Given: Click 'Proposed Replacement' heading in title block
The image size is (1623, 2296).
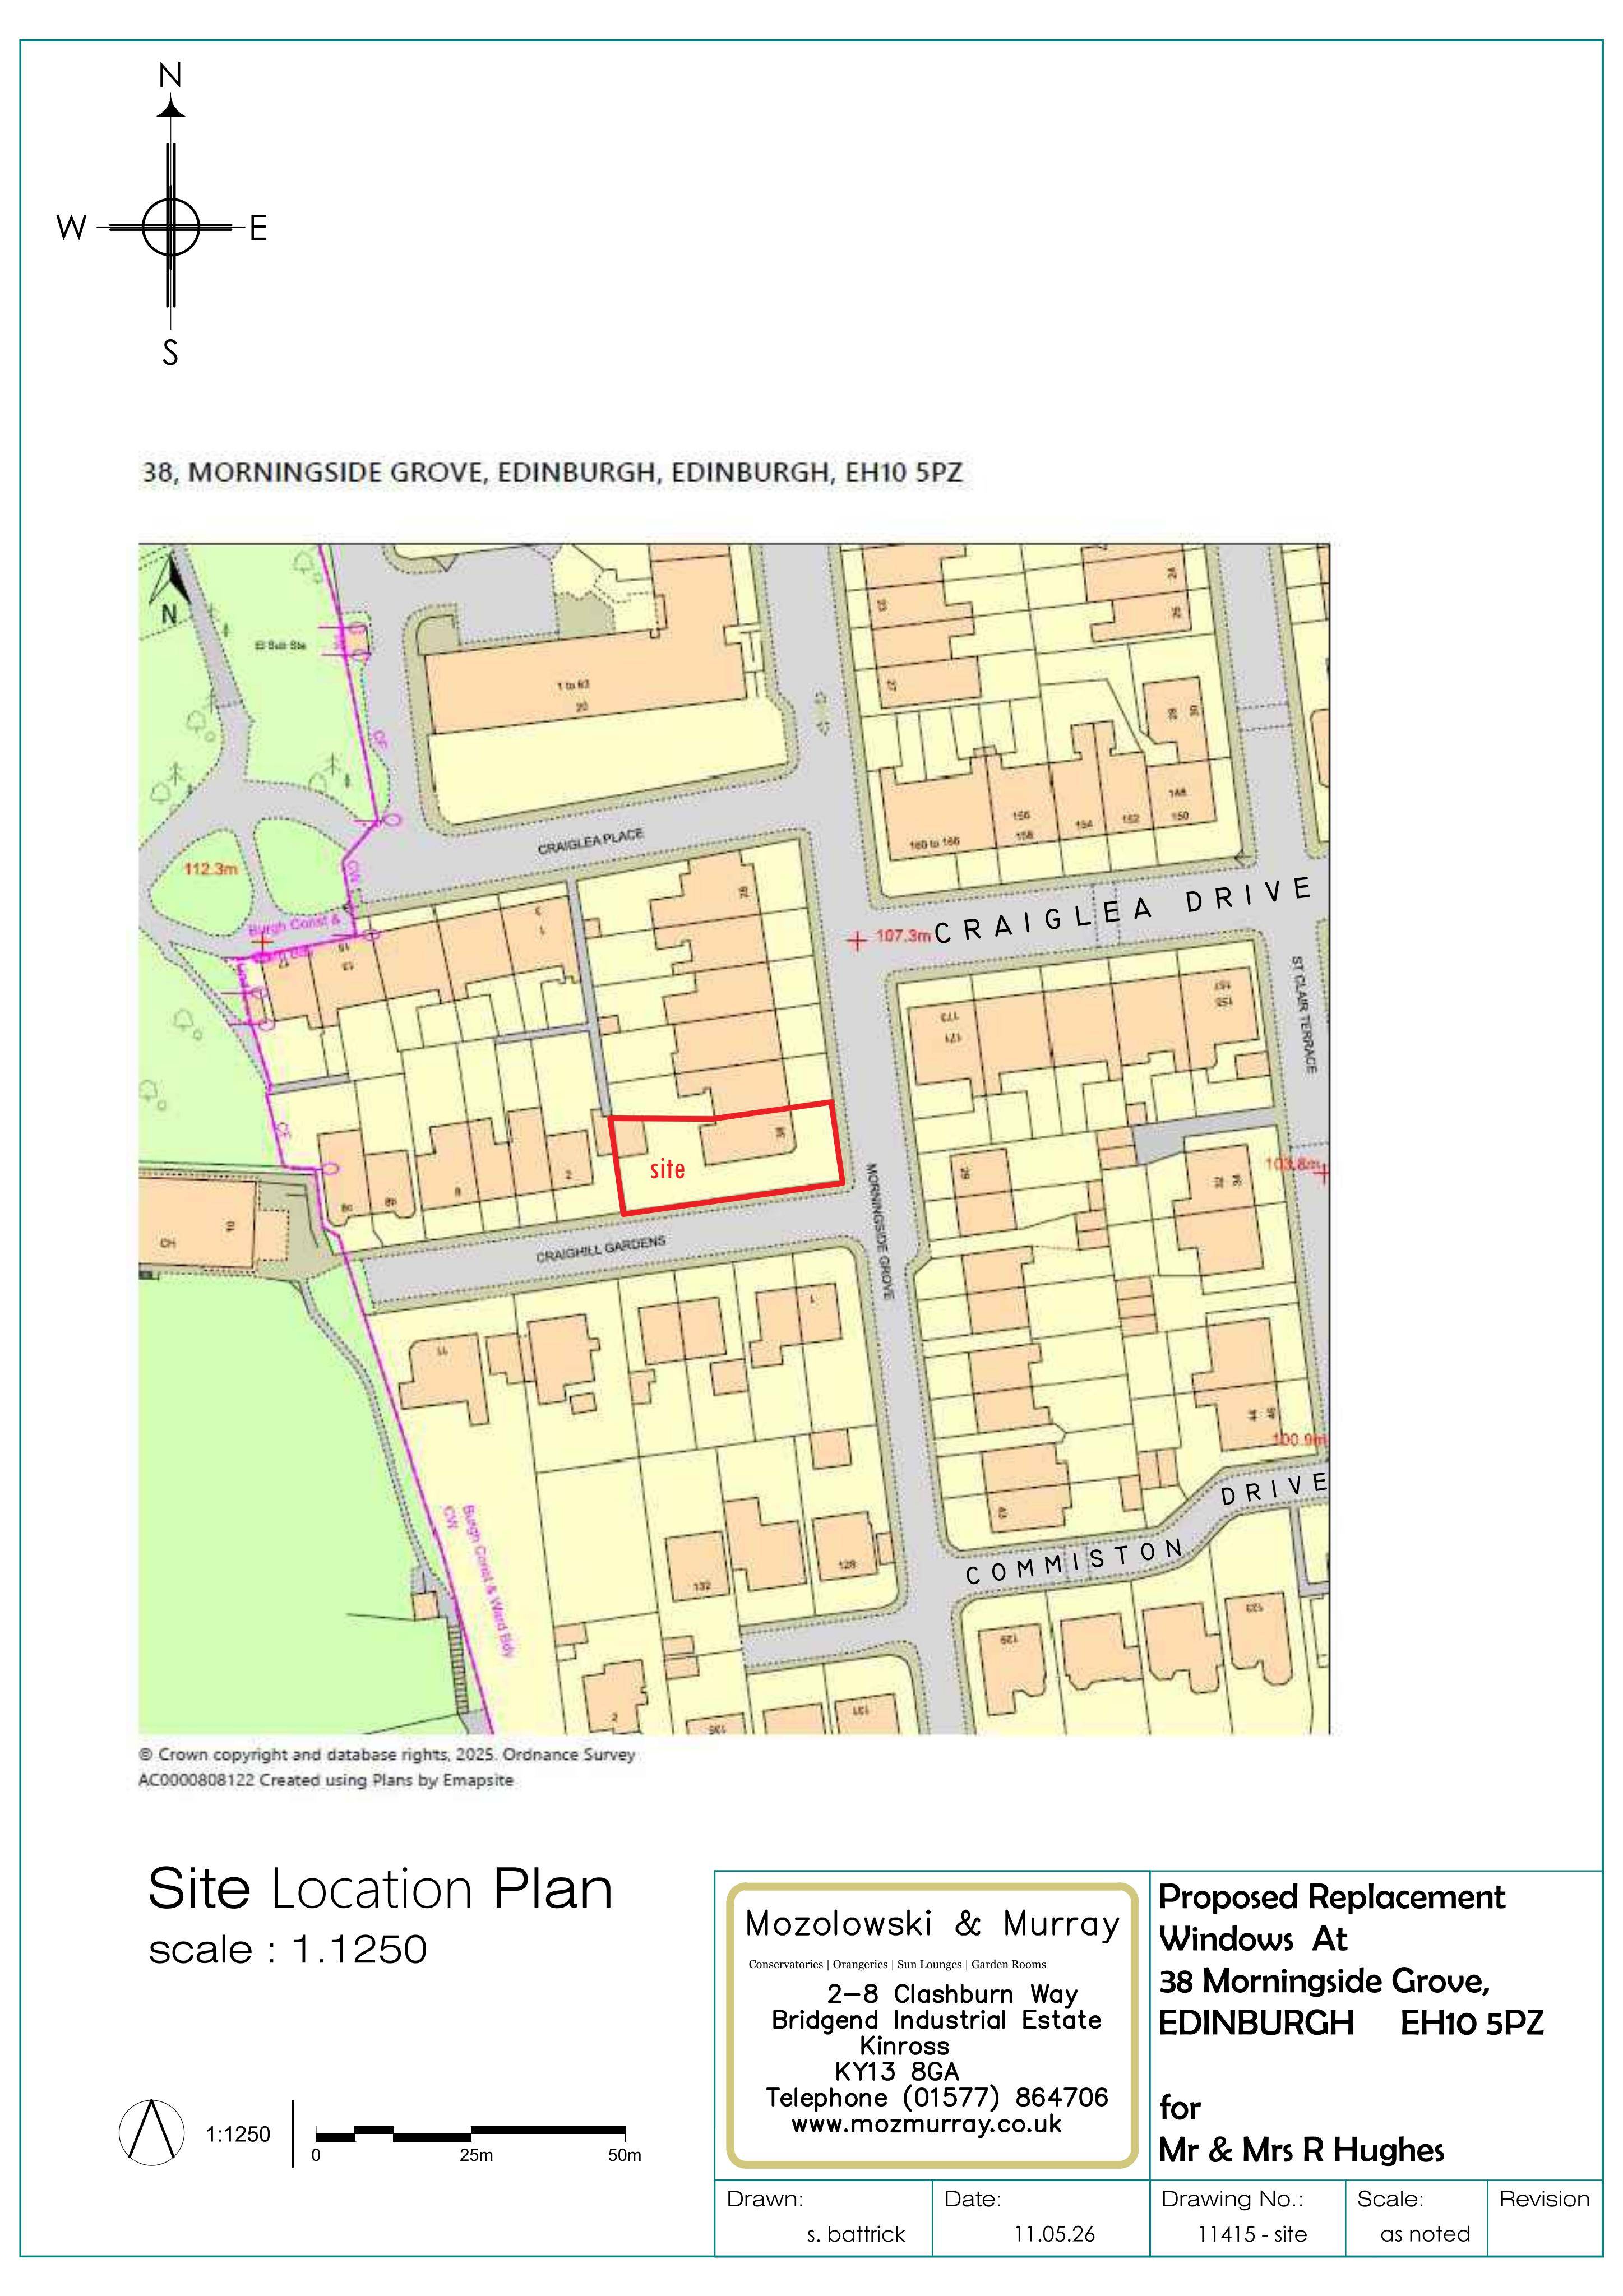Looking at the screenshot, I should 1331,1897.
